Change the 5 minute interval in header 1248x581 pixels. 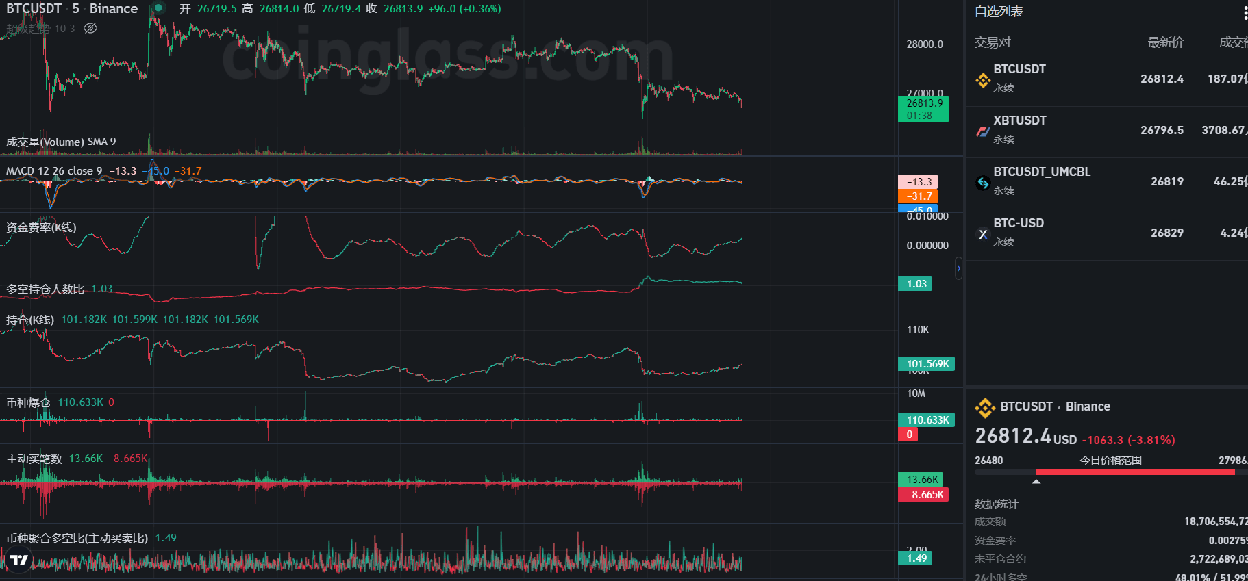[x=75, y=8]
